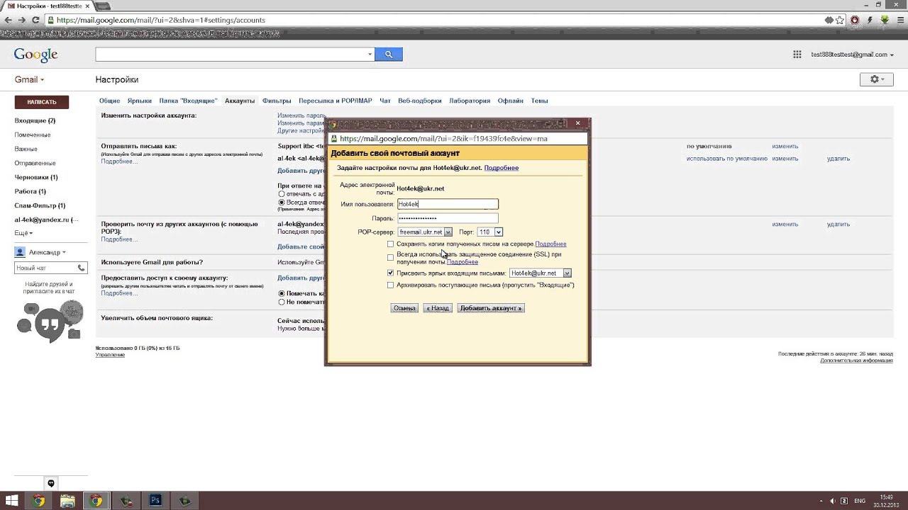Switch to the Темы settings tab
Screen dimensions: 908x510
pyautogui.click(x=539, y=101)
